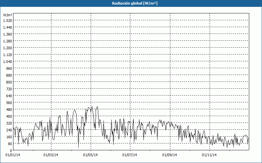Select the 640 y-axis value
262x163 pixels.
pos(9,96)
